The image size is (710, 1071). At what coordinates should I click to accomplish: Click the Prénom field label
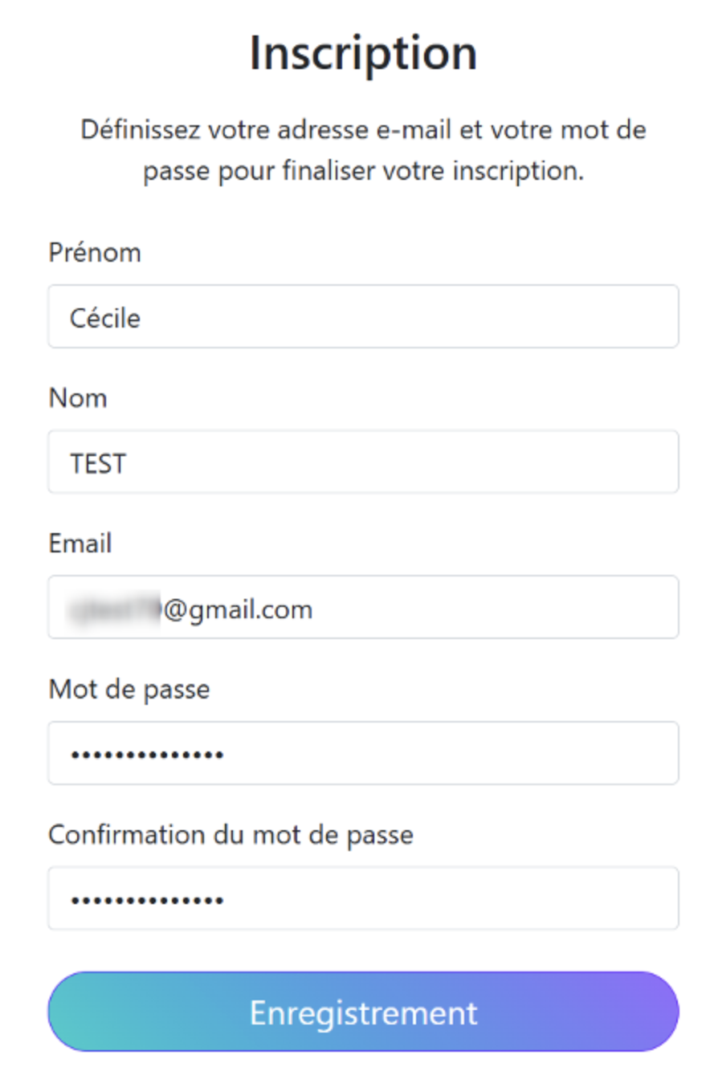[95, 253]
